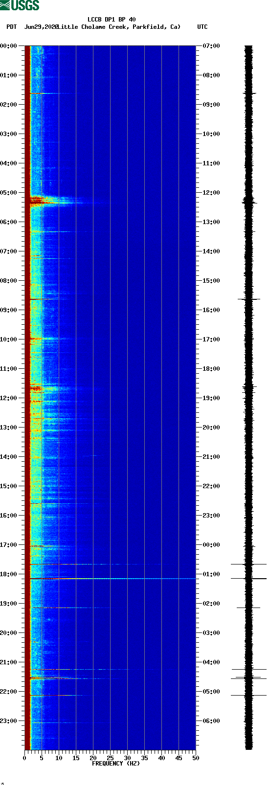Select the station title 'LCCB DP1 BP 40'
The height and width of the screenshot is (789, 270).
click(112, 20)
